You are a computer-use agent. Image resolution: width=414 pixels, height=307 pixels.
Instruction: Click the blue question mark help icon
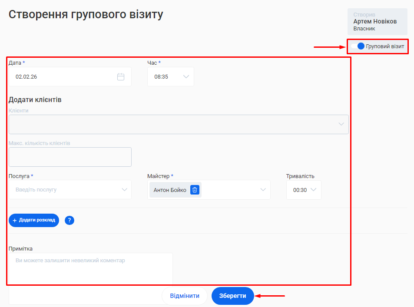(x=70, y=220)
